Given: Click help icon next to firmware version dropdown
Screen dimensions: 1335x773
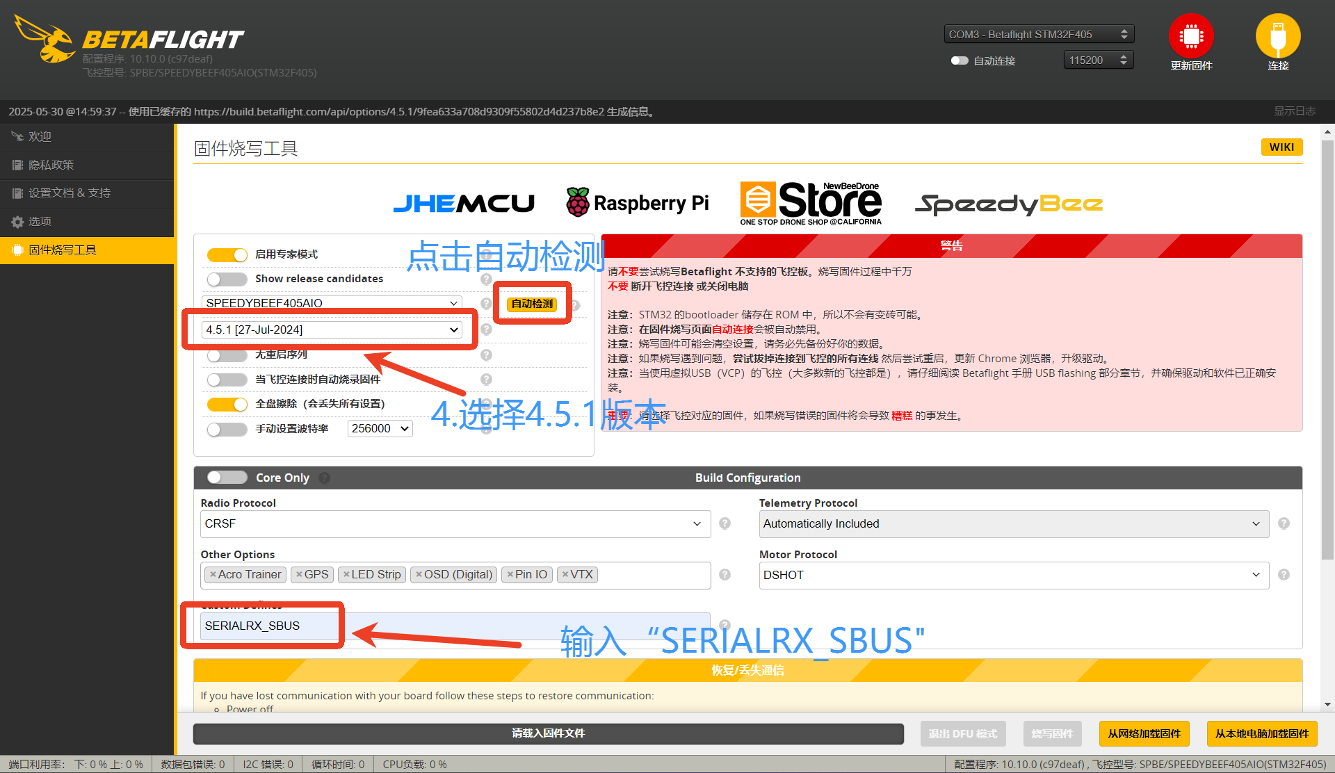Looking at the screenshot, I should (x=487, y=329).
